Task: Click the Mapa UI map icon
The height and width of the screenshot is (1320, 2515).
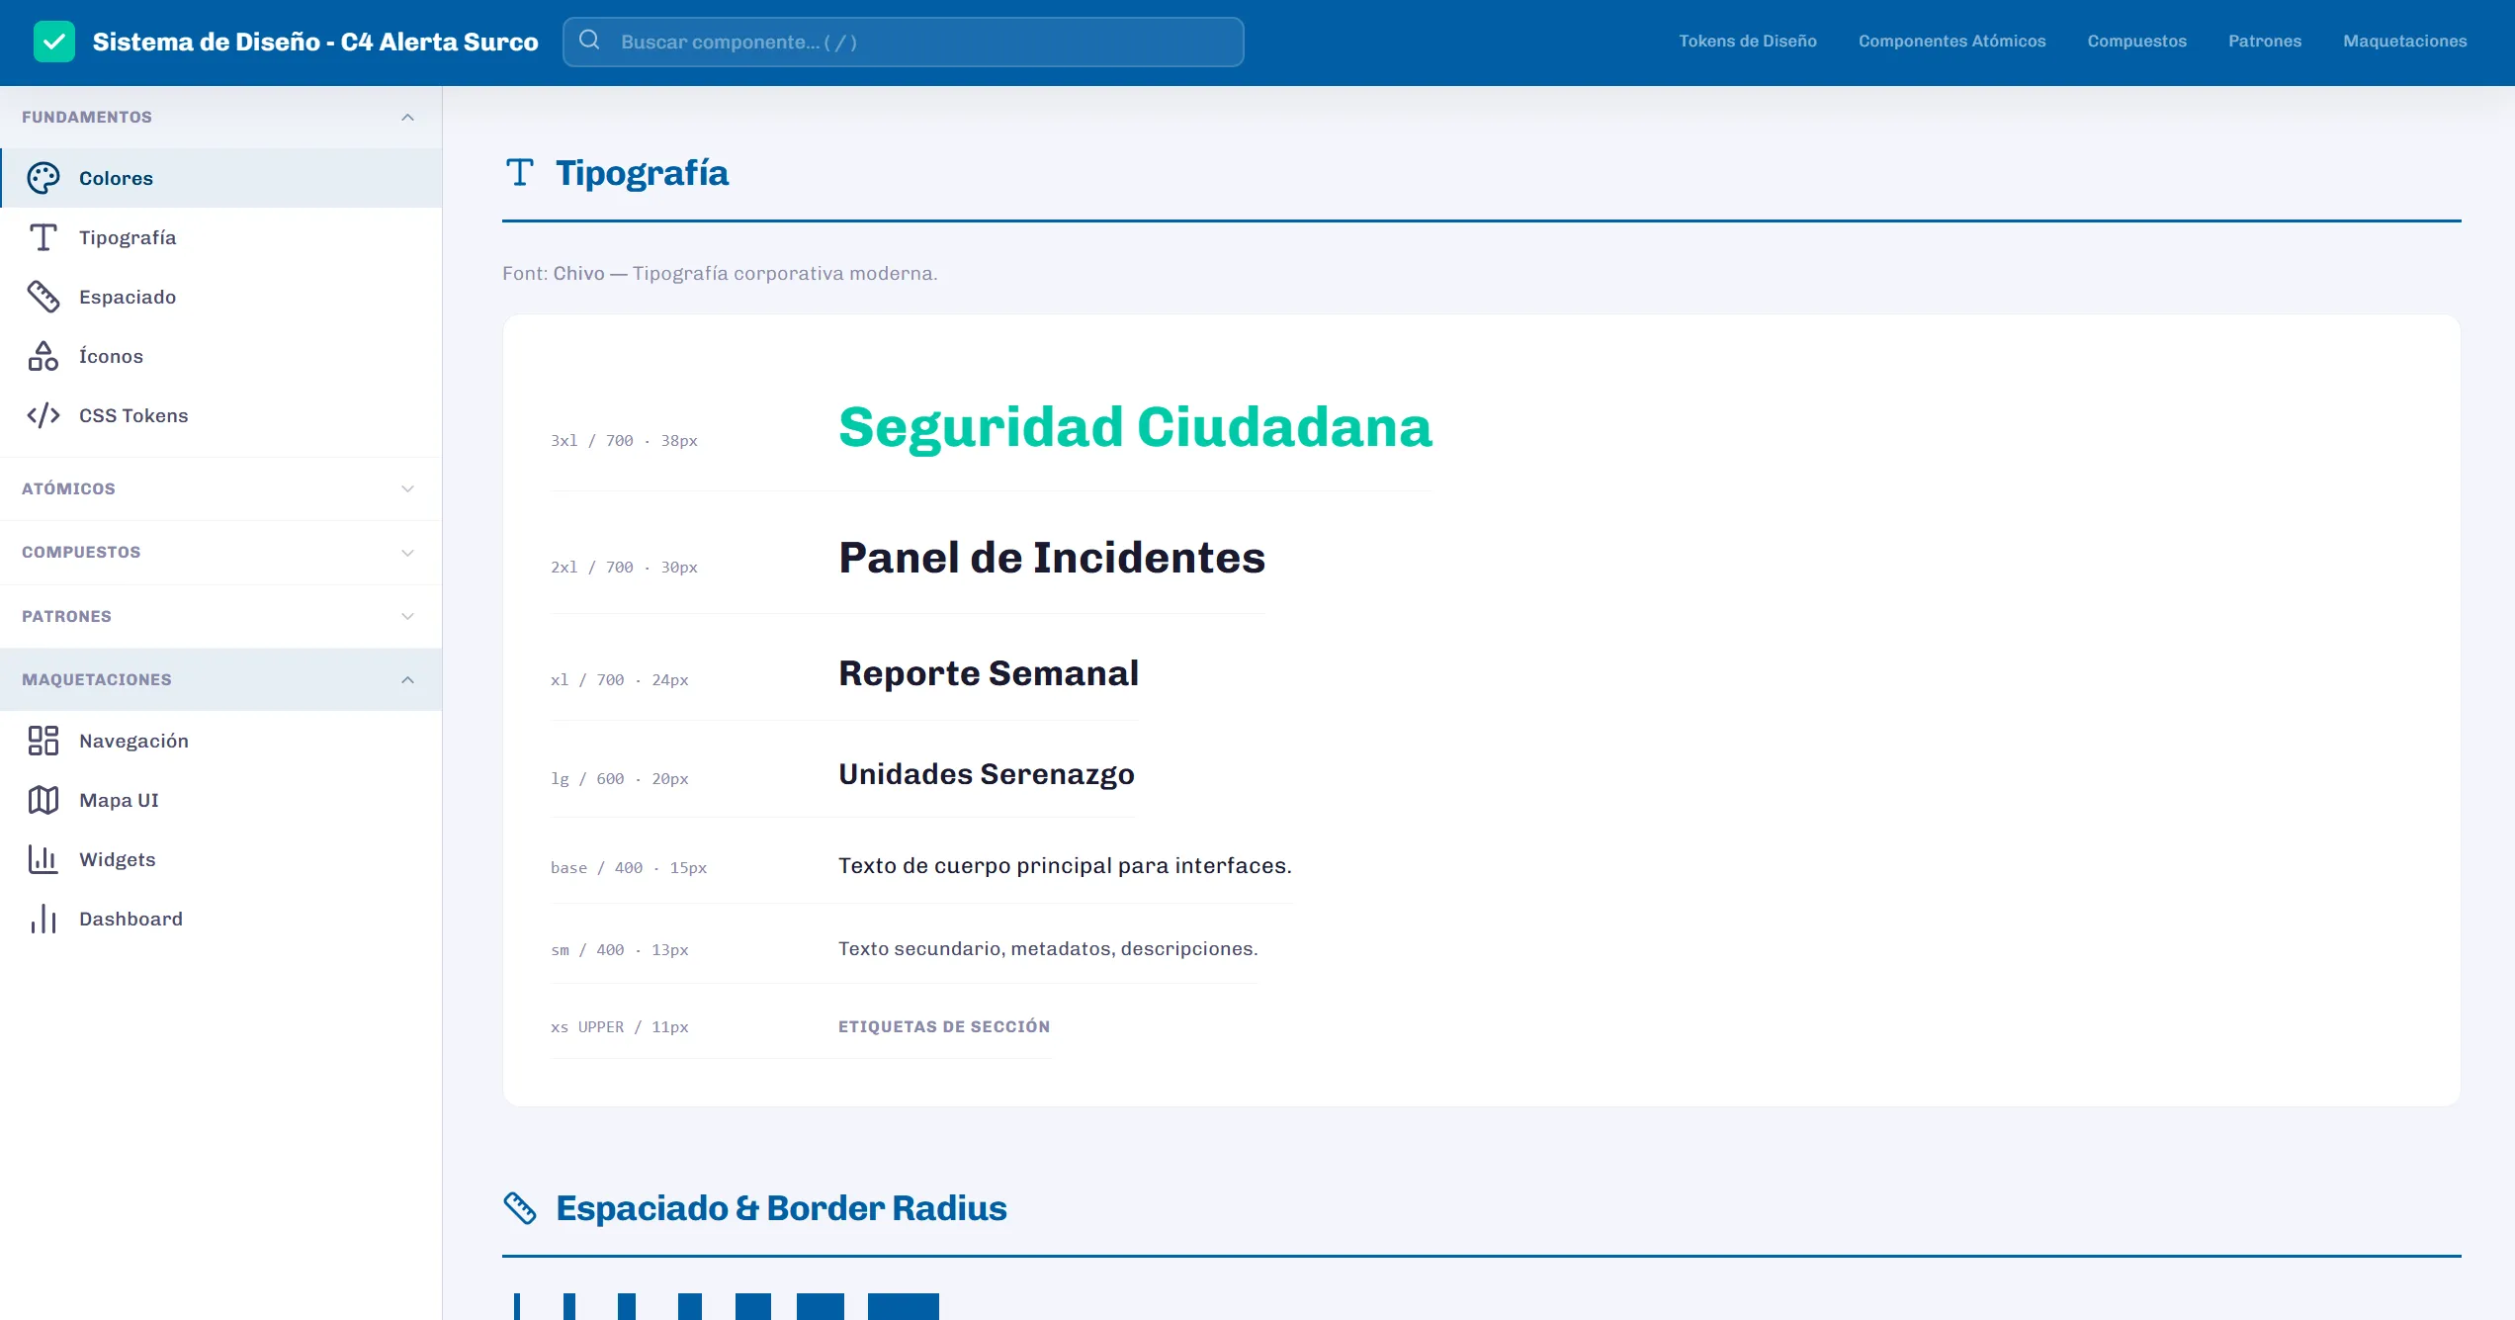Action: coord(43,800)
